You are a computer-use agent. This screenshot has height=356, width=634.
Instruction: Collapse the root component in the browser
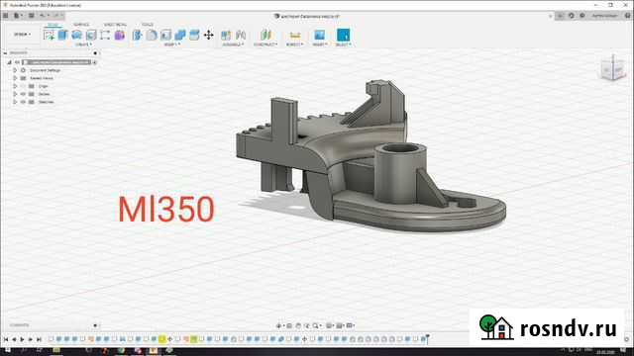click(9, 62)
